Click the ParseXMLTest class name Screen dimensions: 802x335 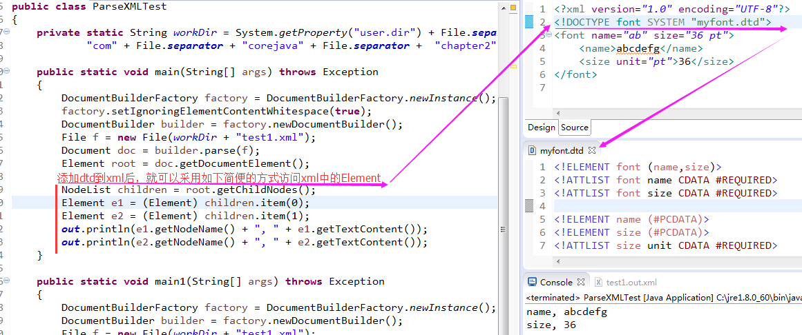[x=129, y=7]
